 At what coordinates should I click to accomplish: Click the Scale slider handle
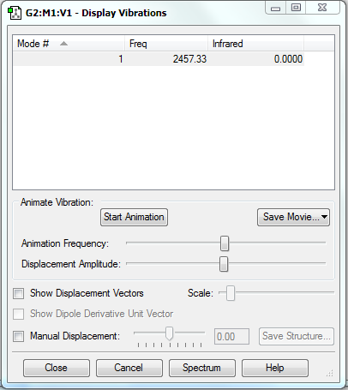tap(231, 293)
